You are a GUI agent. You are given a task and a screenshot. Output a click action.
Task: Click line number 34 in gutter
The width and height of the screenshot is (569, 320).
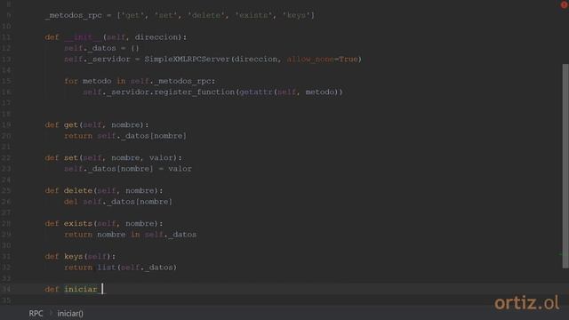[x=6, y=289]
